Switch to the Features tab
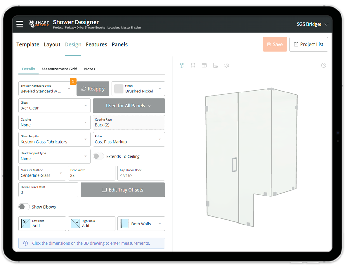 96,44
